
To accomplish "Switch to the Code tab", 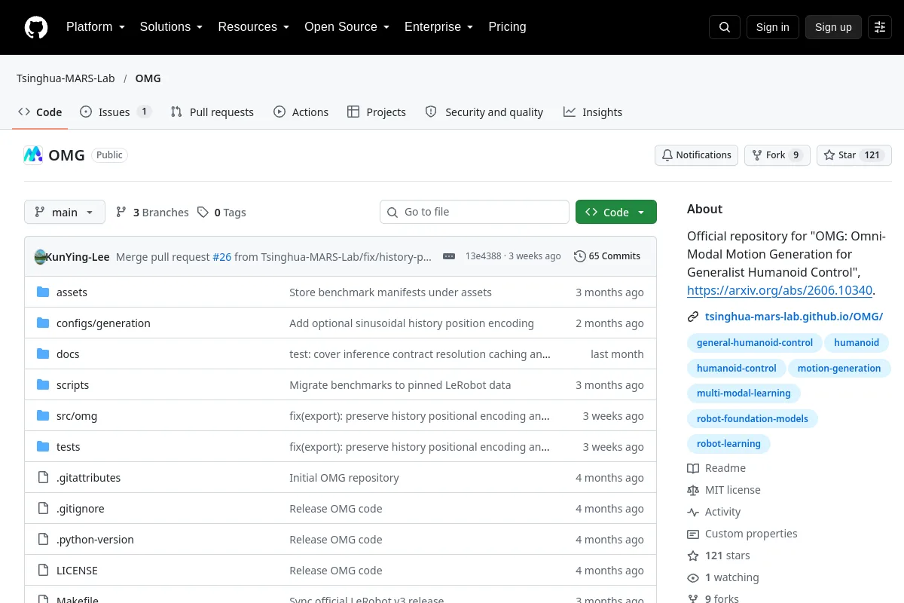I will pyautogui.click(x=40, y=112).
